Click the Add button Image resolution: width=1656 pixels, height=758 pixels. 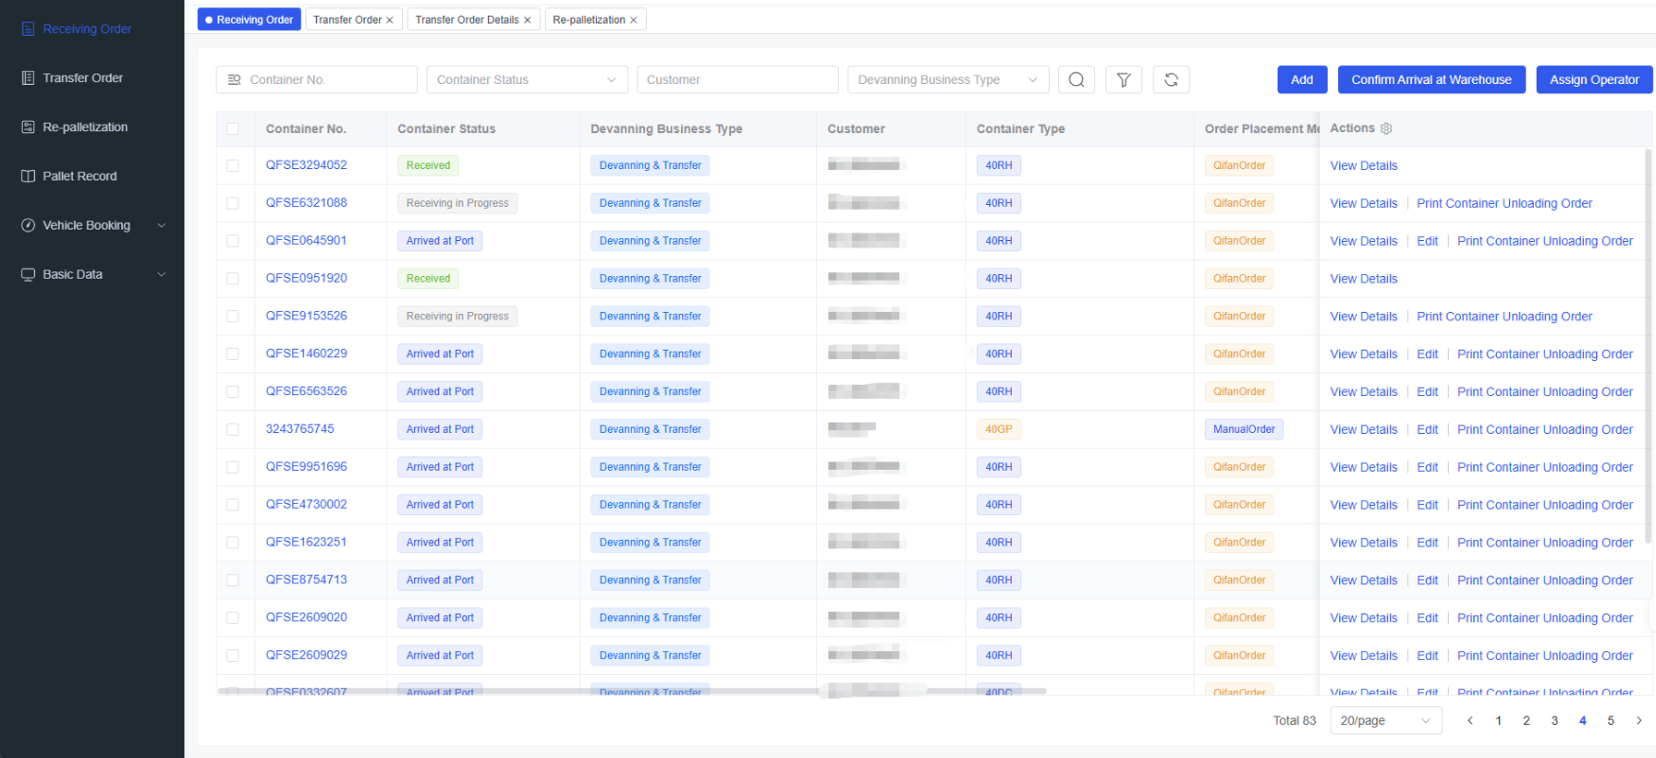(1302, 79)
